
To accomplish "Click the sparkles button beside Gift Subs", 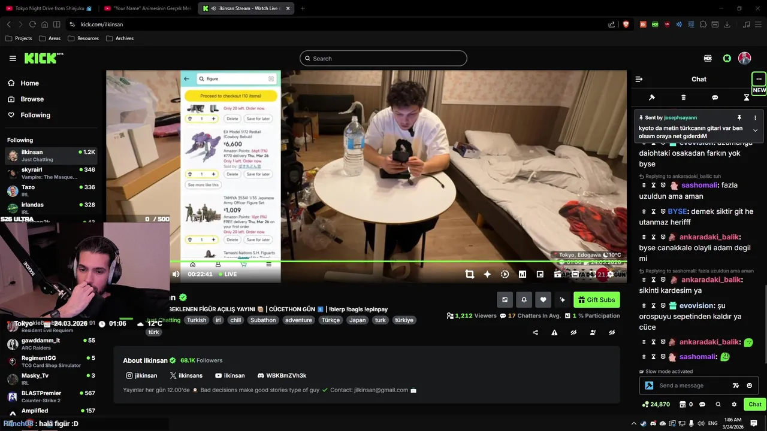I will pyautogui.click(x=562, y=300).
